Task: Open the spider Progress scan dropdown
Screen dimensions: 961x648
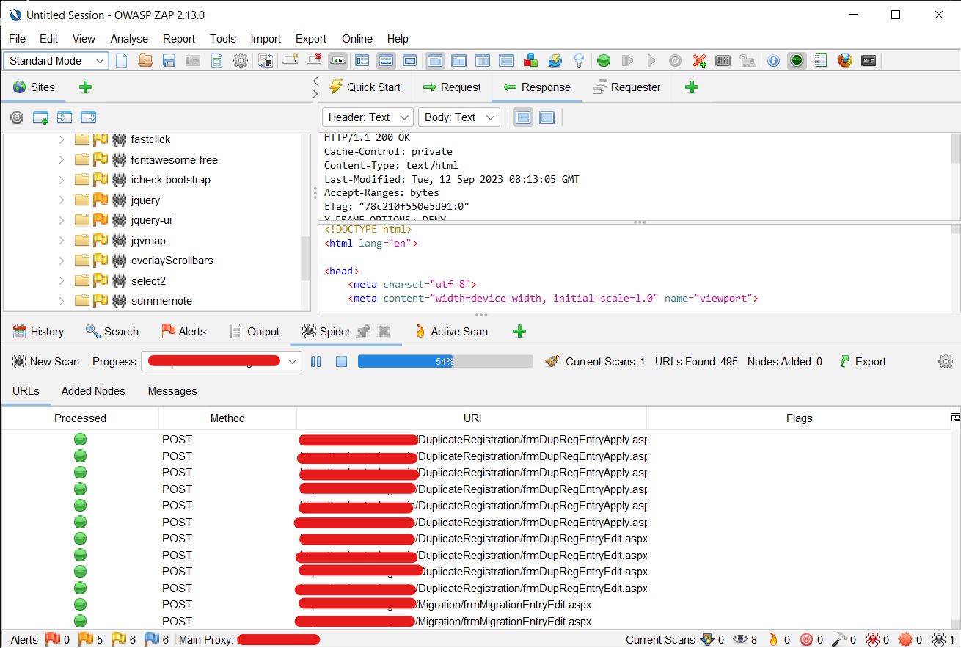Action: (x=222, y=362)
